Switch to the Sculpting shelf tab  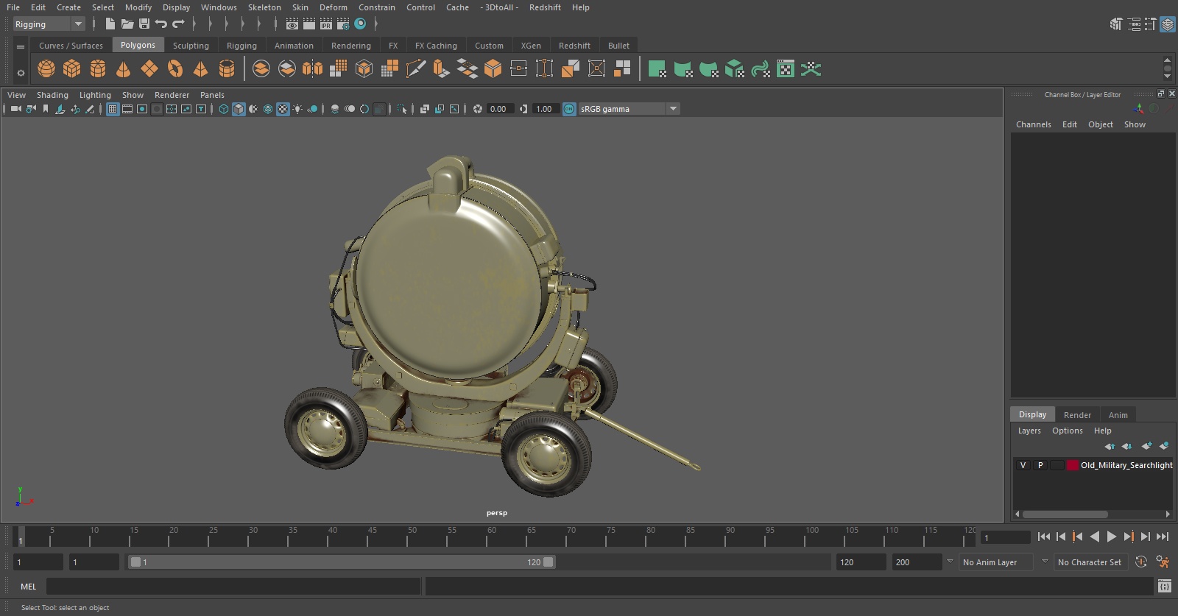pyautogui.click(x=191, y=46)
